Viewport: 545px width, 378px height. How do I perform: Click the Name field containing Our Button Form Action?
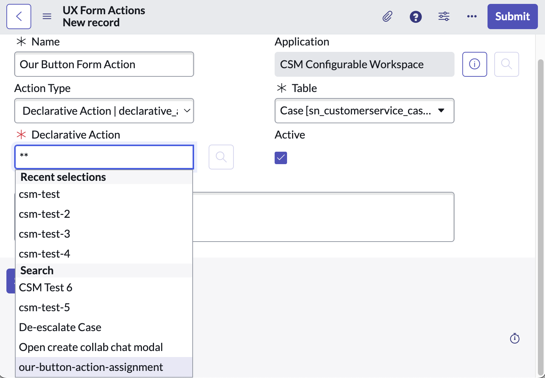tap(104, 64)
